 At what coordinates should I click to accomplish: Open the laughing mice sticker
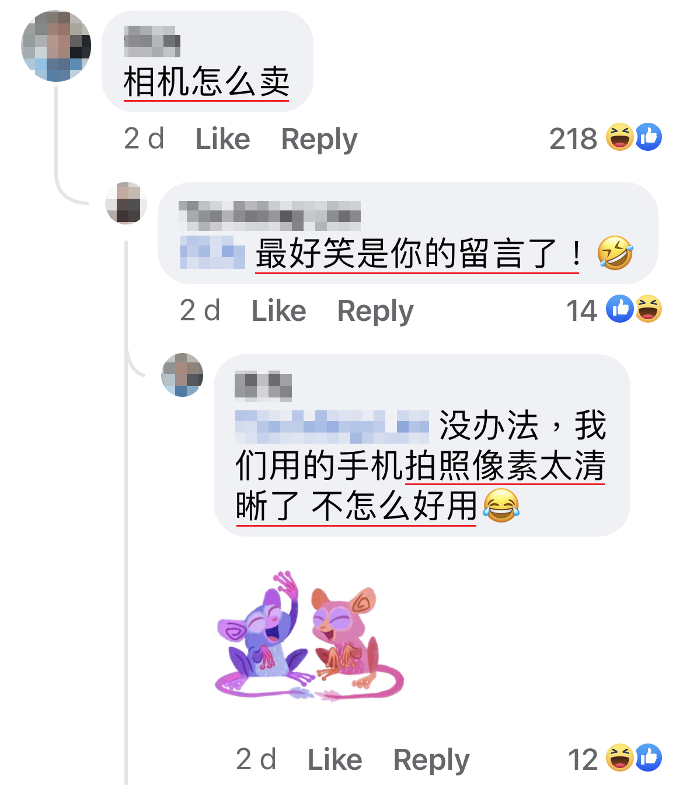(310, 635)
